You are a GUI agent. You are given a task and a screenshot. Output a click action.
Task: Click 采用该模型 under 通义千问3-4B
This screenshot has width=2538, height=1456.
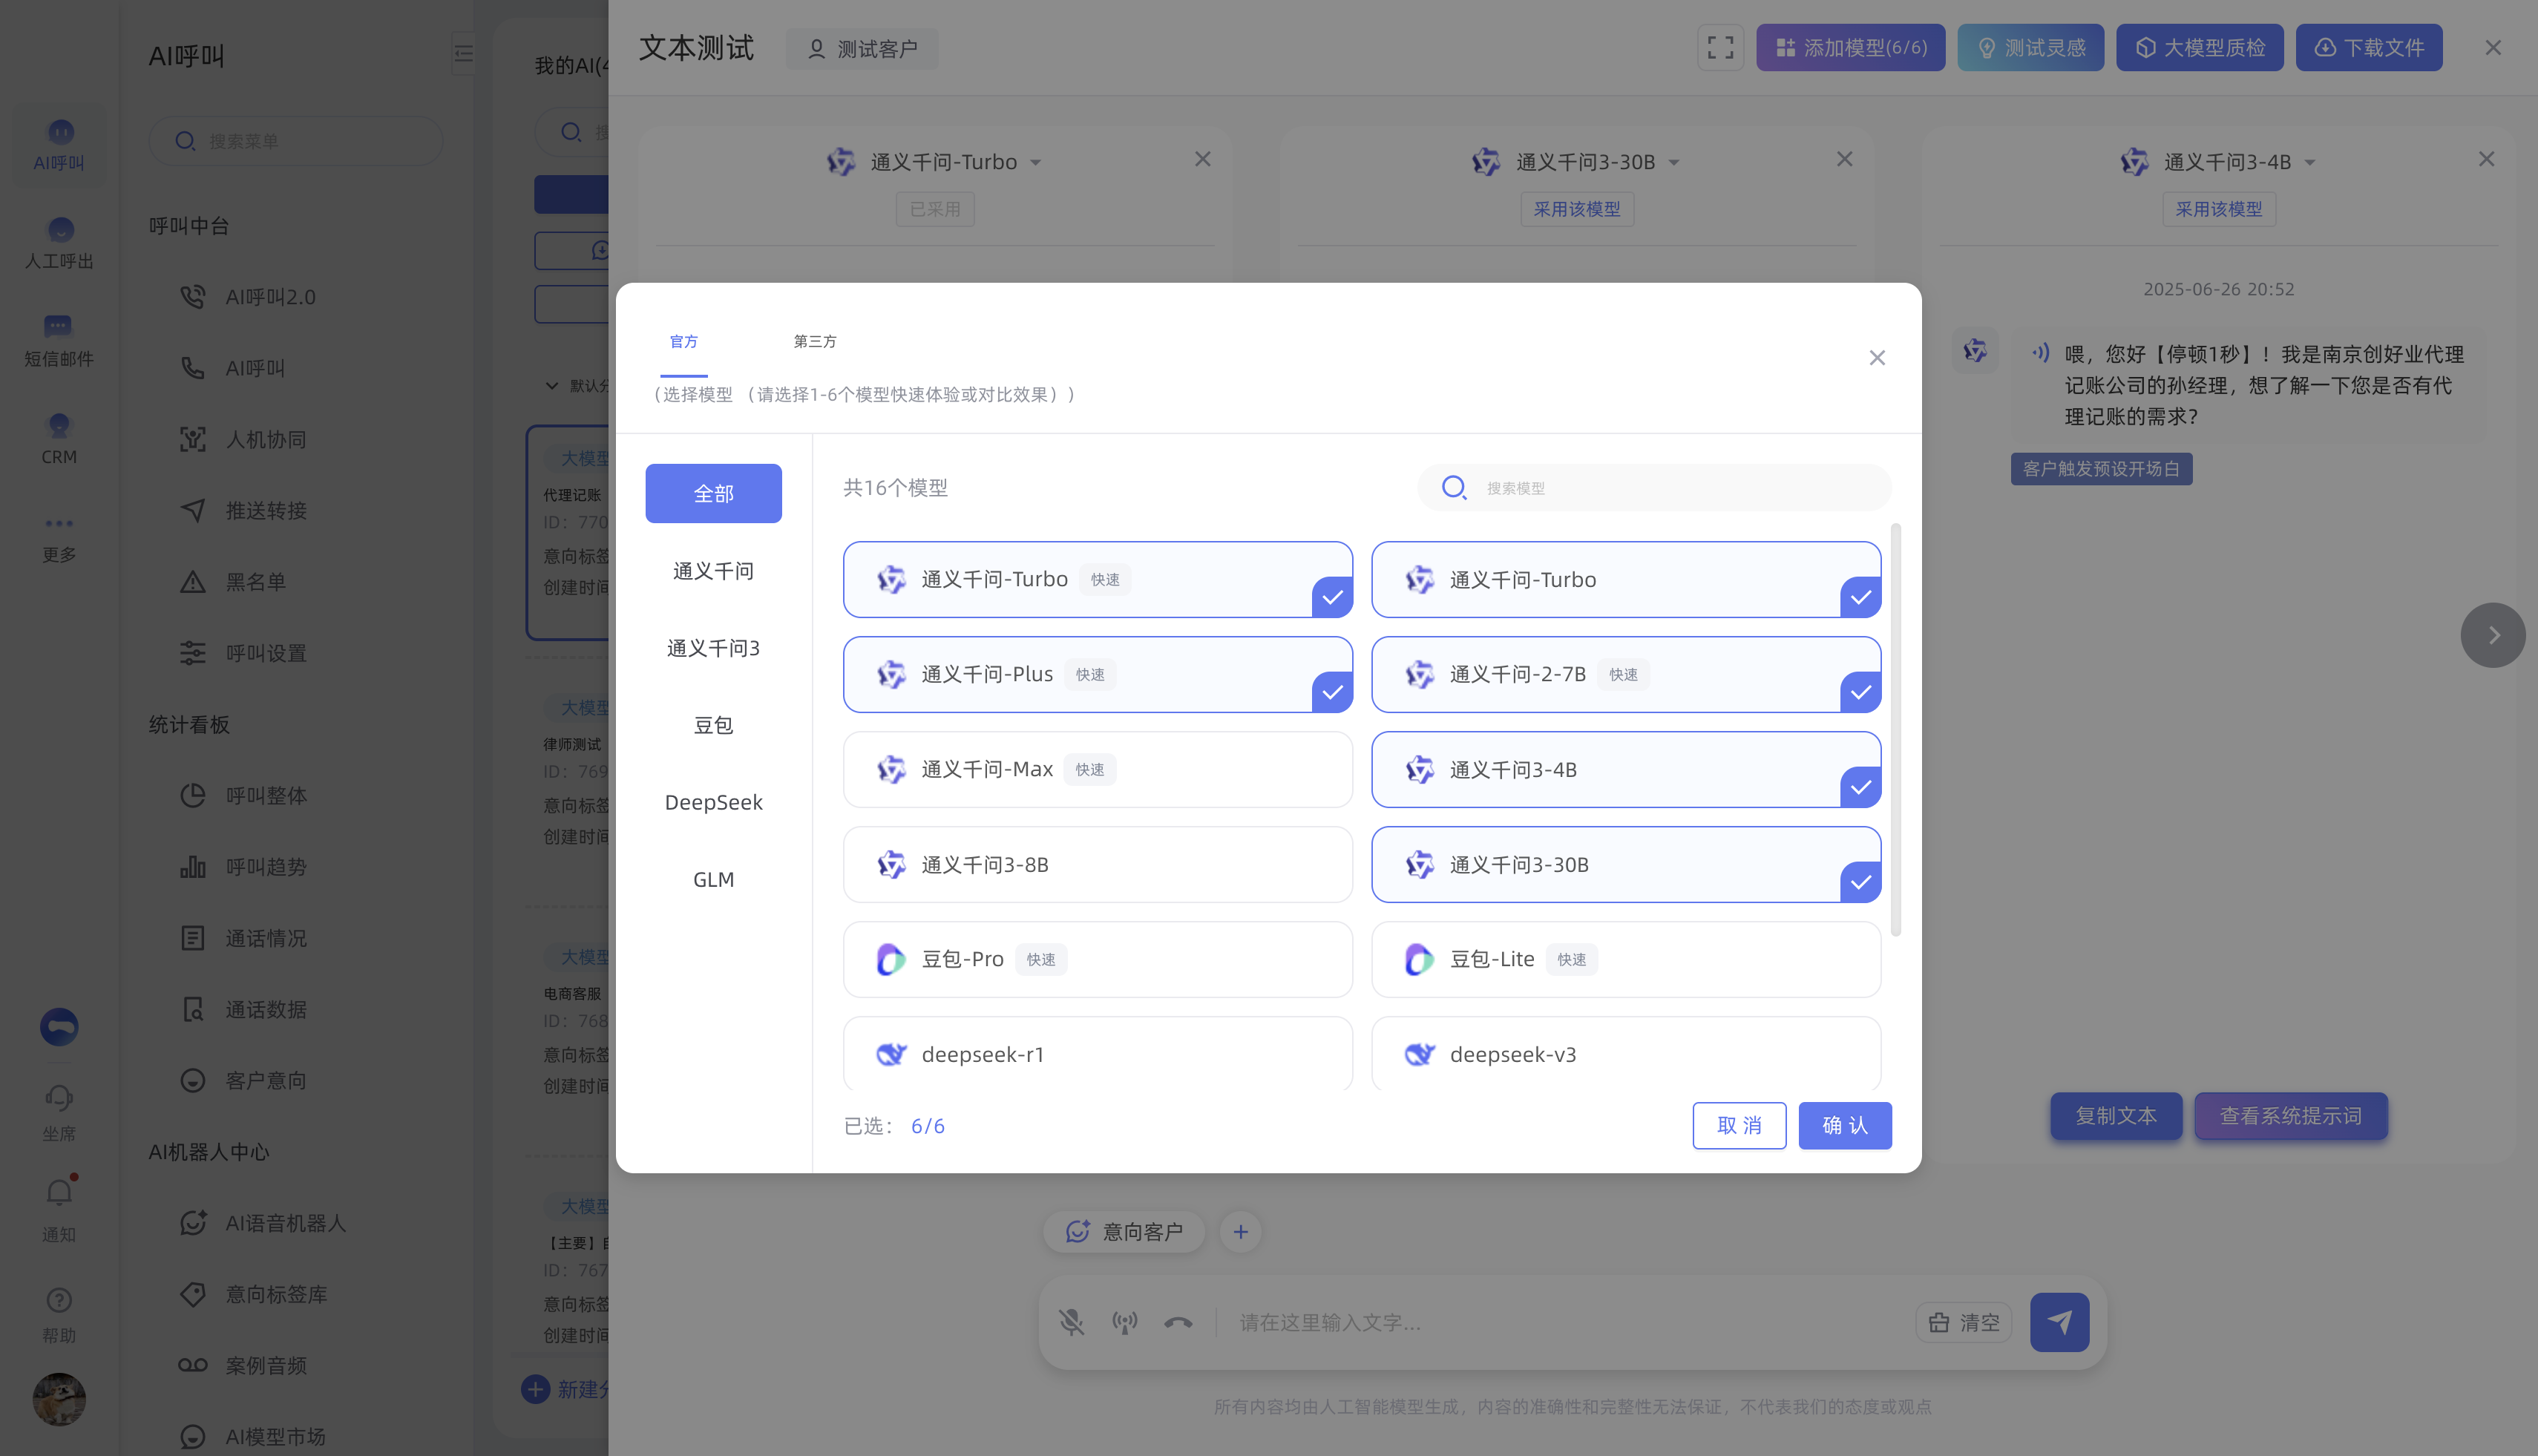point(2218,209)
